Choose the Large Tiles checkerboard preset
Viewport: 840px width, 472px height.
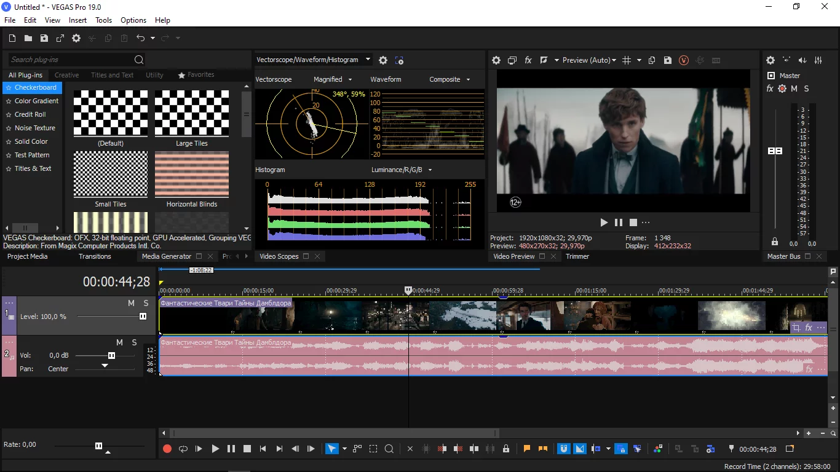coord(192,119)
